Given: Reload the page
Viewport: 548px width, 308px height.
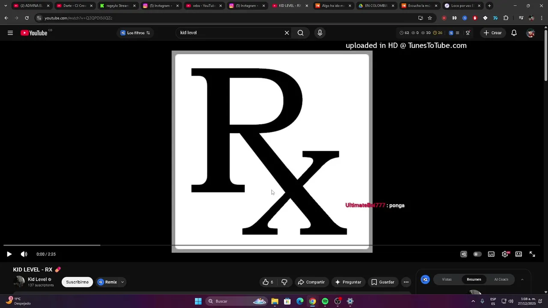Looking at the screenshot, I should [27, 18].
